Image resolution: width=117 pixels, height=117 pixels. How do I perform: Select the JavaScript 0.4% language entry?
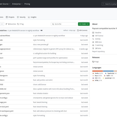[x=109, y=78]
